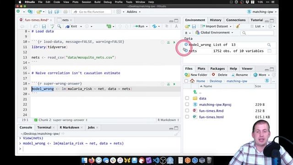Open the Run dropdown arrow
This screenshot has width=293, height=165.
pos(146,27)
